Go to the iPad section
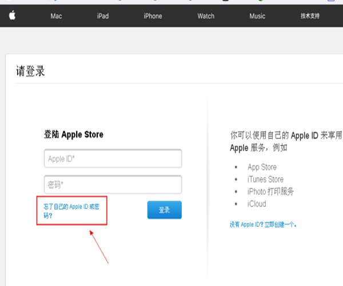This screenshot has height=286, width=343. (x=102, y=16)
